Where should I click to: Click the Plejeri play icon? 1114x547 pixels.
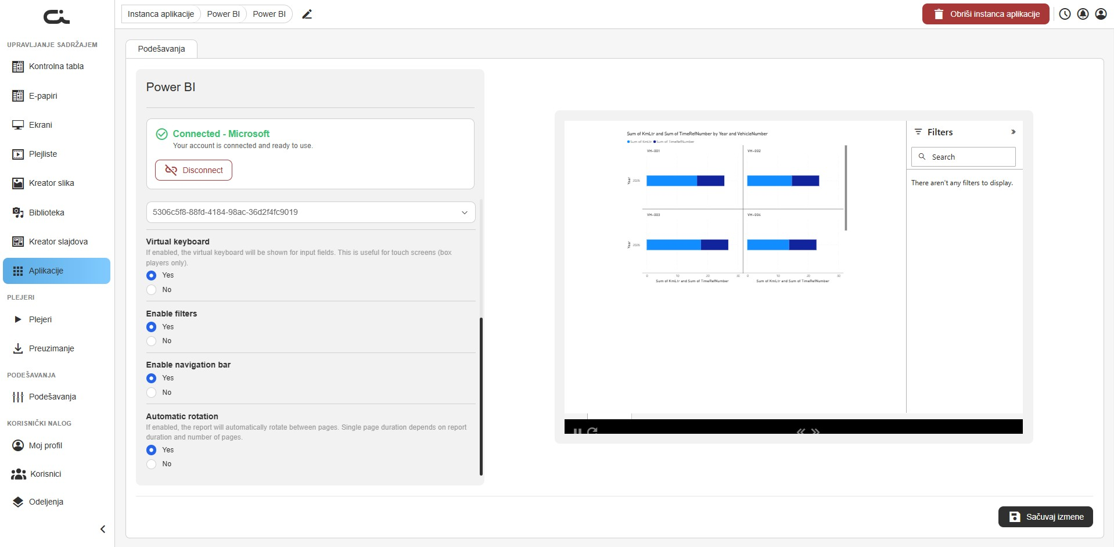click(x=18, y=319)
